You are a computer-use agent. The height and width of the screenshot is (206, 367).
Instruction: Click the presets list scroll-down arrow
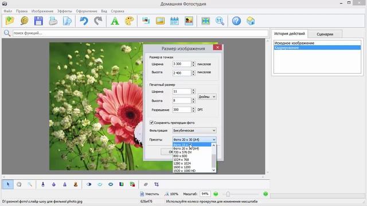[214, 171]
